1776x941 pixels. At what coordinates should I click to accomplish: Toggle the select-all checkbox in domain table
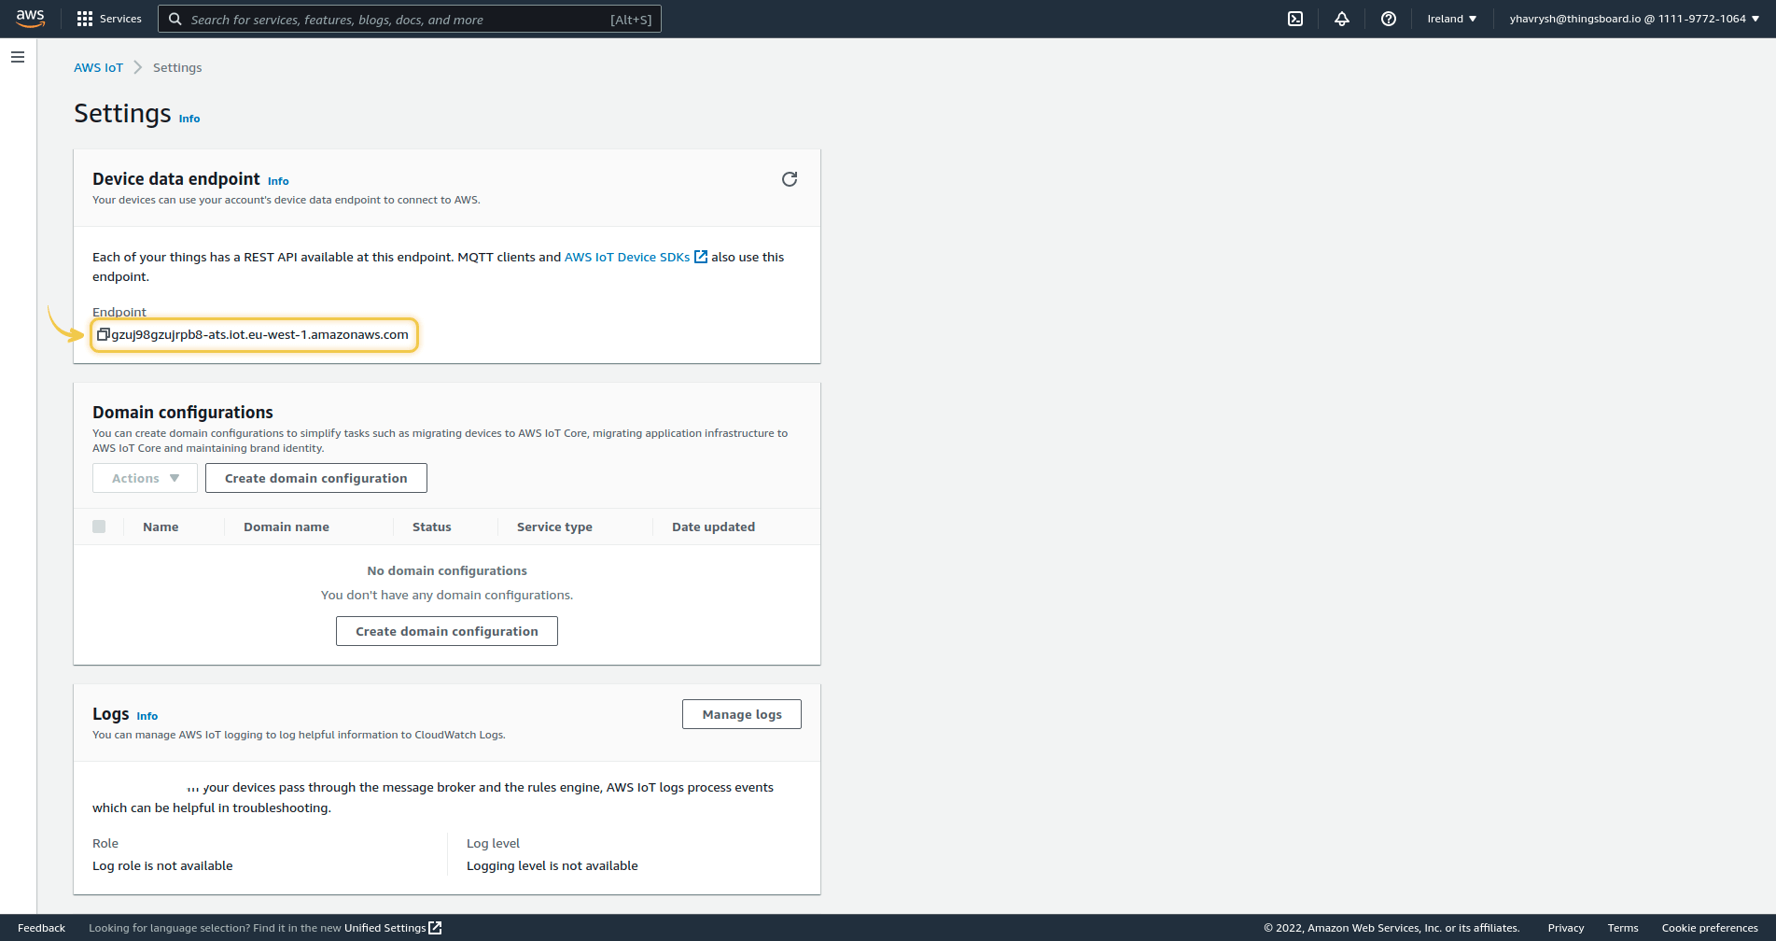click(x=99, y=527)
